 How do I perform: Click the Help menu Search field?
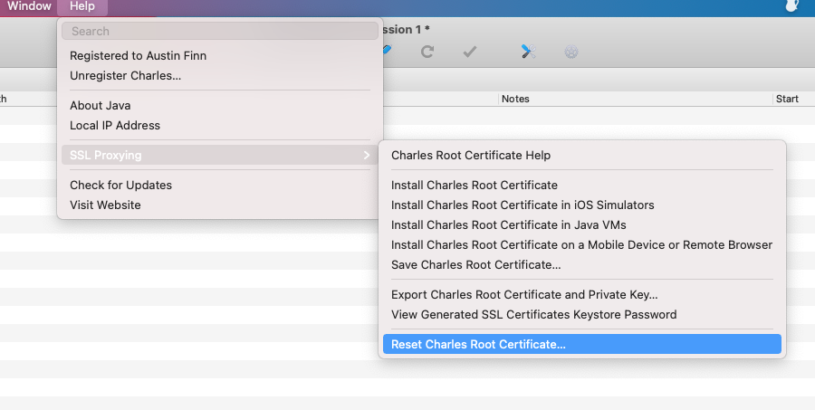[x=219, y=32]
